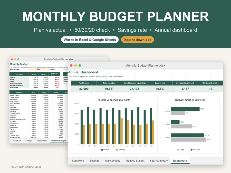
Task: Click the This month column header
Action: point(19,74)
